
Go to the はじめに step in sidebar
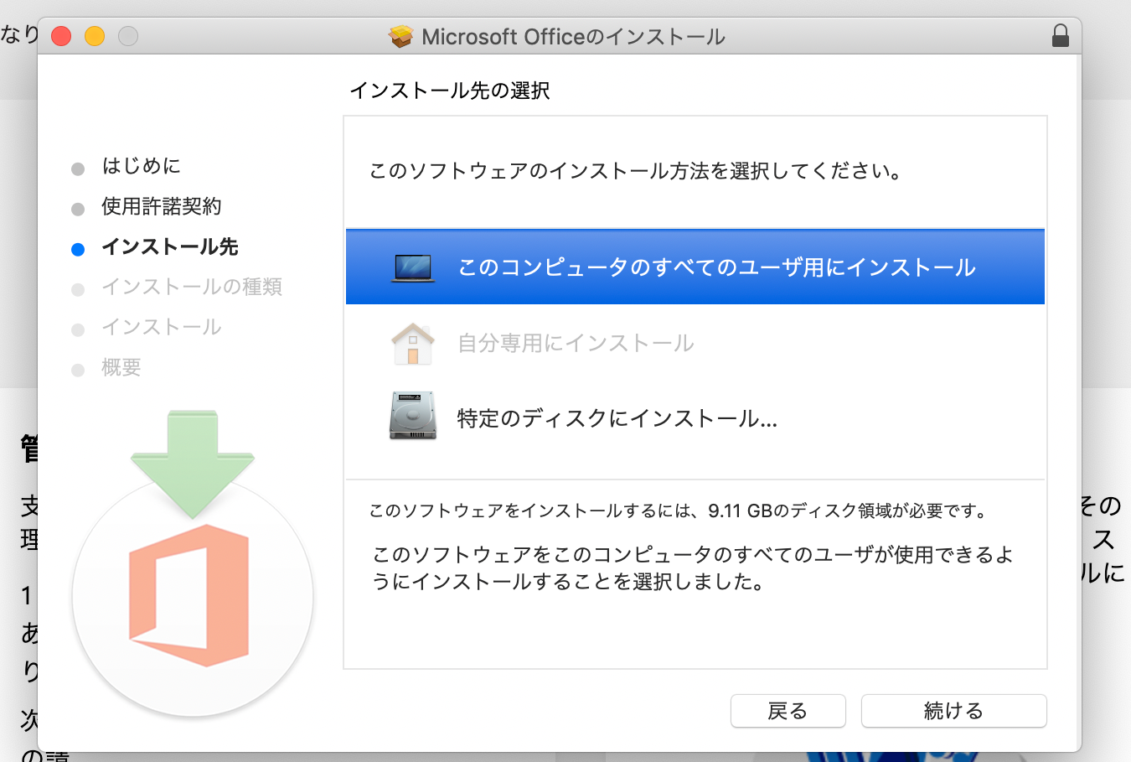tap(141, 166)
